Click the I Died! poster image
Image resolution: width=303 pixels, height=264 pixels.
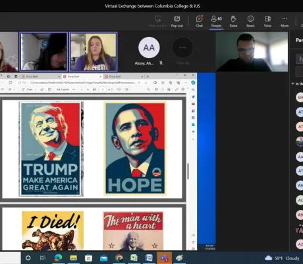[53, 231]
